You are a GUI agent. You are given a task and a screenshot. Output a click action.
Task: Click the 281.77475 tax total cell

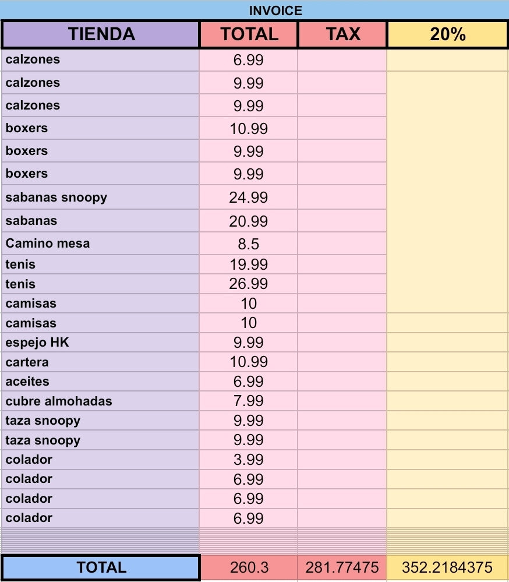342,567
